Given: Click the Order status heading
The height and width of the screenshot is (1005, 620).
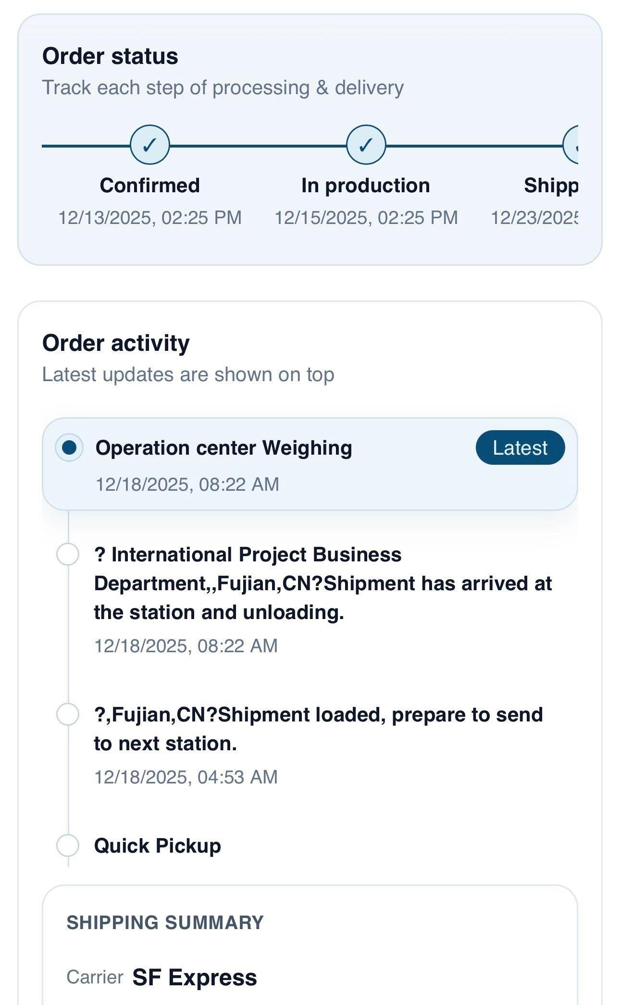Looking at the screenshot, I should pos(110,56).
